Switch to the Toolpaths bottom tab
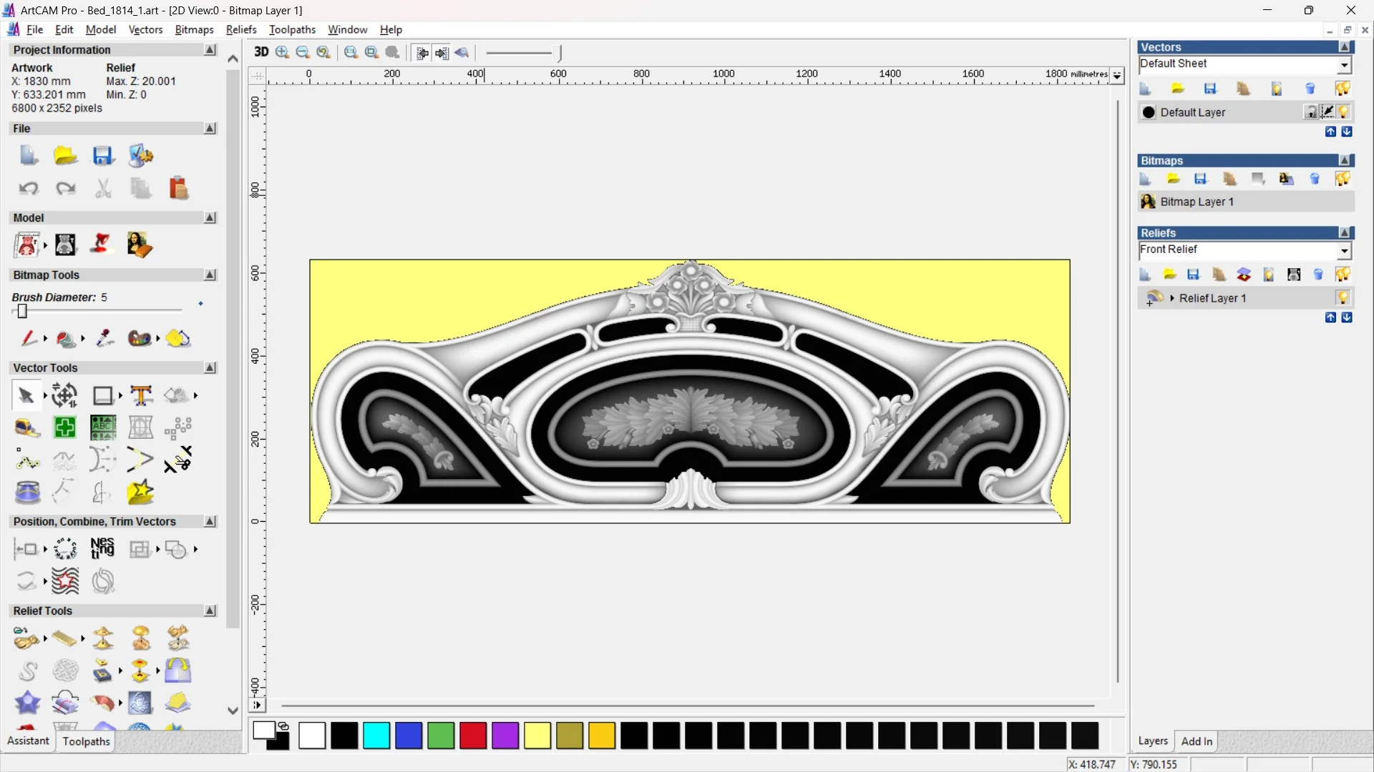Viewport: 1374px width, 772px height. (86, 741)
